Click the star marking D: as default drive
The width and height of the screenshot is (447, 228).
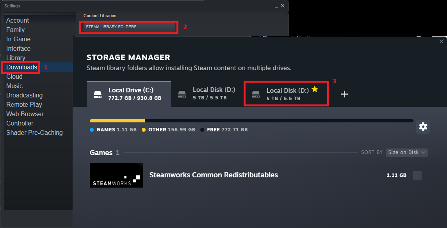[315, 89]
